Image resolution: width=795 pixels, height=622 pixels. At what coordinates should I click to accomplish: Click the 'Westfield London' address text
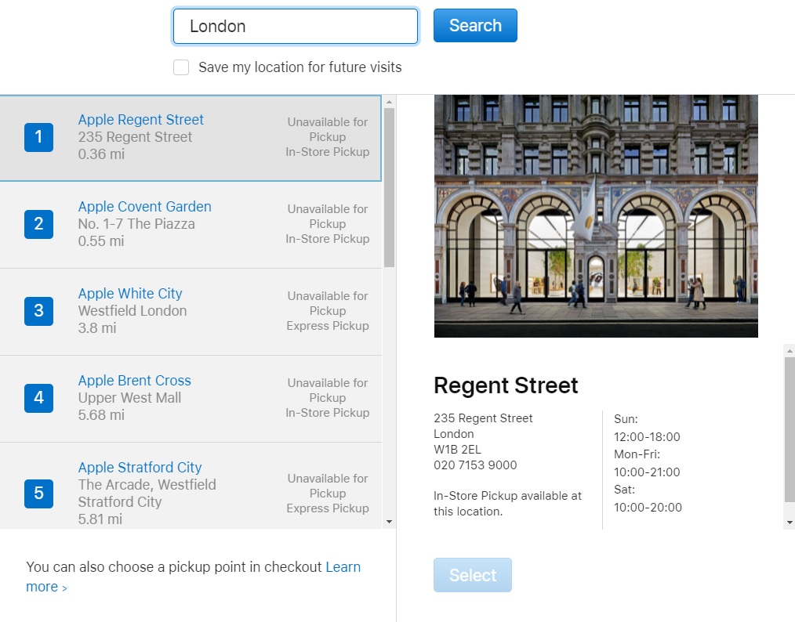[132, 310]
